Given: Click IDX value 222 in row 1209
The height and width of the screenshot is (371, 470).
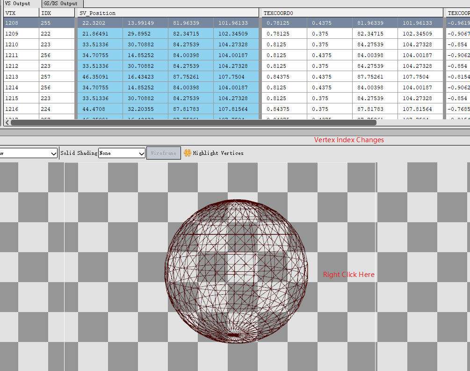Looking at the screenshot, I should [x=56, y=34].
